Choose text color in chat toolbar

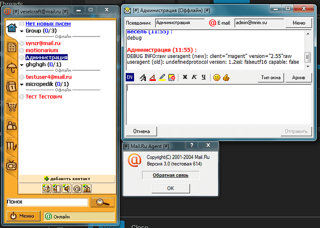click(x=153, y=78)
